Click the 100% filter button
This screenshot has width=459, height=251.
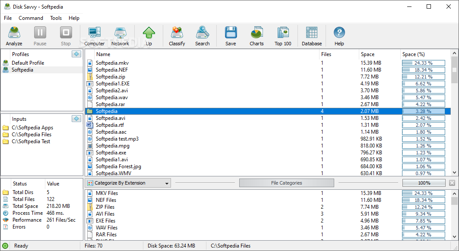[424, 183]
